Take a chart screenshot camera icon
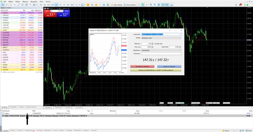The image size is (253, 132). tap(172, 5)
